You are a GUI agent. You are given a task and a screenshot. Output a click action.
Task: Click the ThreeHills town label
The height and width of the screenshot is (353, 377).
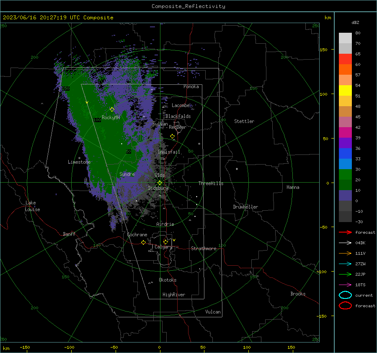pyautogui.click(x=211, y=183)
